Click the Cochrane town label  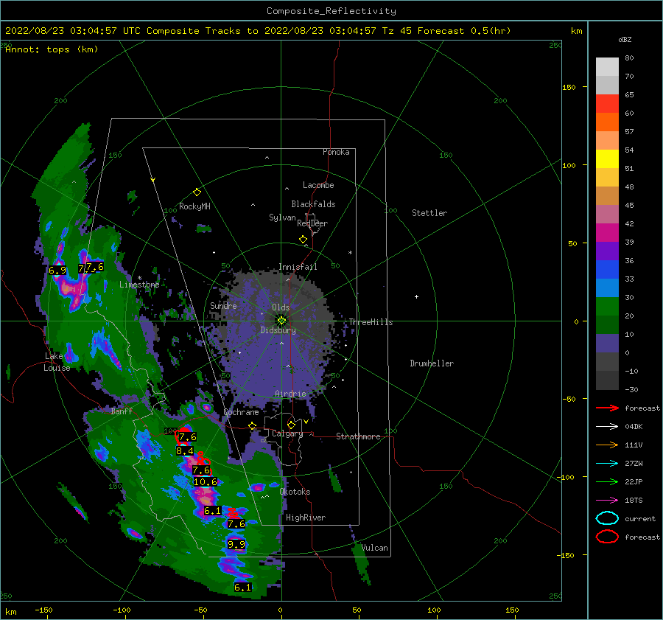241,412
